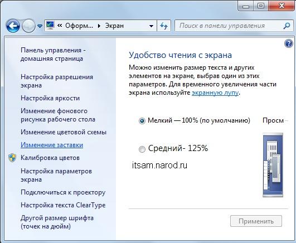This screenshot has height=243, width=296.
Task: Expand arrow after Оформ... breadcrumb
Action: (99, 26)
